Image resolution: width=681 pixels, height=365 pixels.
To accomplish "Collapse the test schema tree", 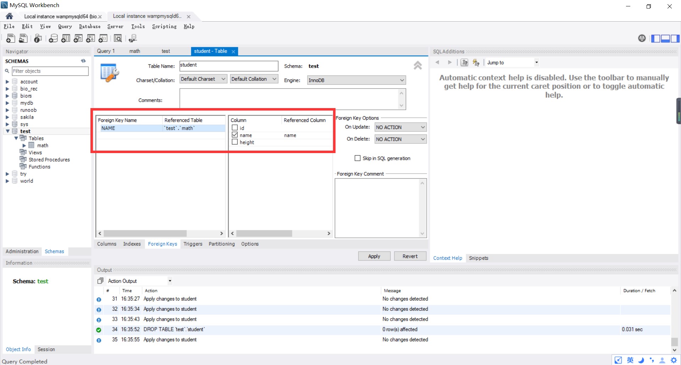I will click(7, 131).
